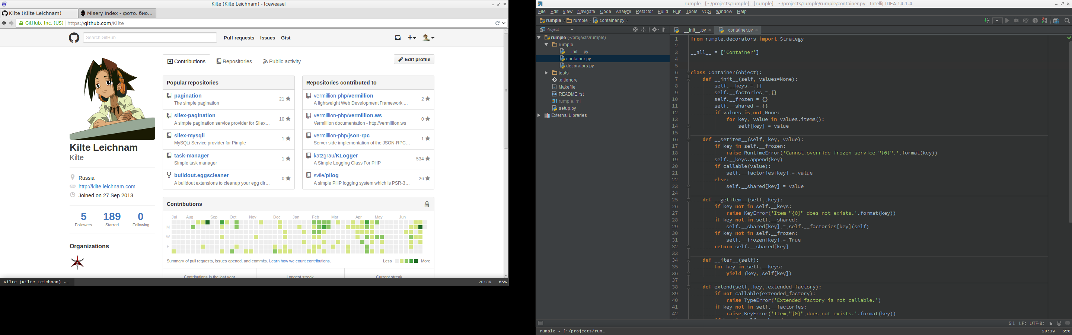1072x335 pixels.
Task: Open Project view selector dropdown
Action: pyautogui.click(x=556, y=29)
